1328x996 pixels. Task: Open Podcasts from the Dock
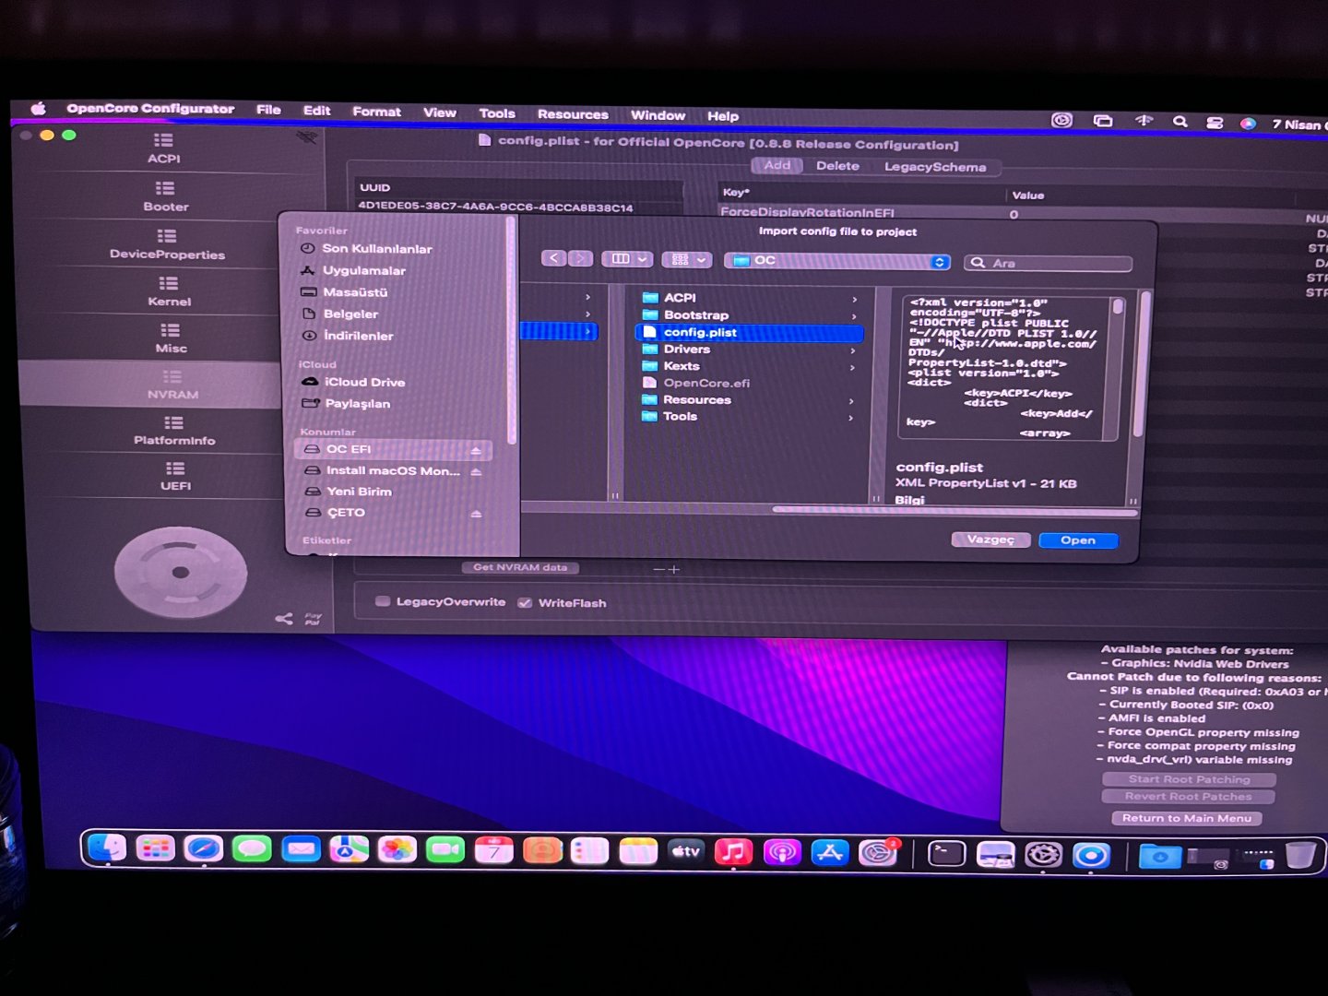point(782,852)
